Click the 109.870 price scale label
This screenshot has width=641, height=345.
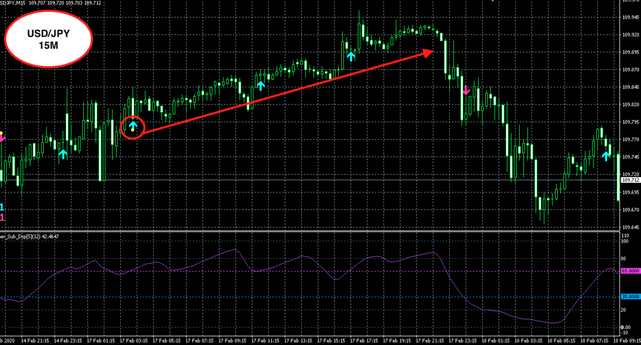coord(630,70)
